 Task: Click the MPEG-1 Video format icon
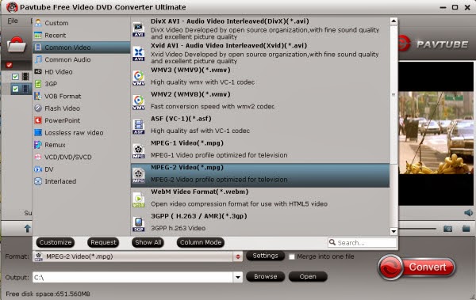coord(138,151)
